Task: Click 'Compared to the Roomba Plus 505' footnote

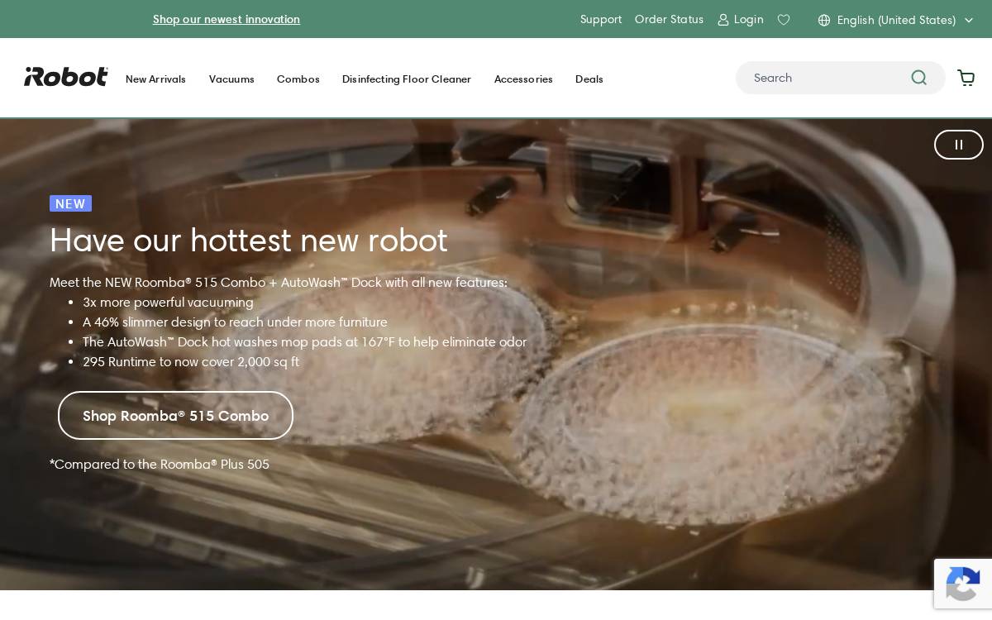Action: click(160, 465)
